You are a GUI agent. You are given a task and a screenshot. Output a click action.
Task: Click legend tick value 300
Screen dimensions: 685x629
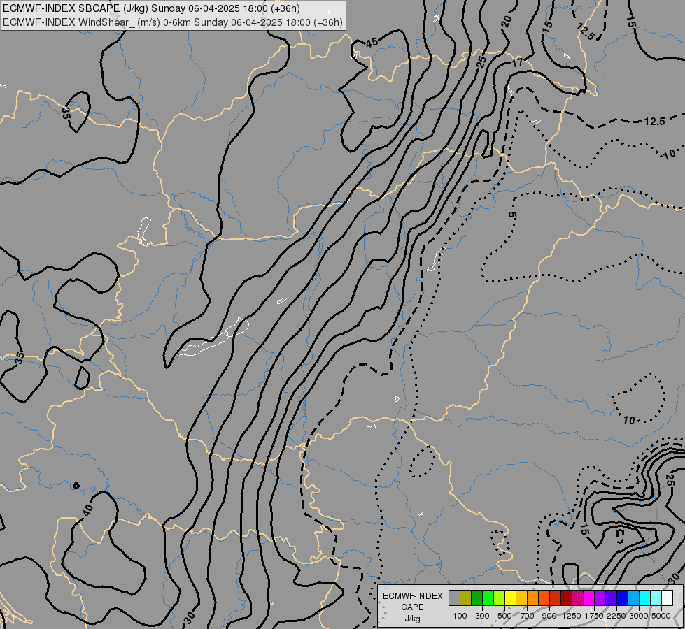coord(482,616)
